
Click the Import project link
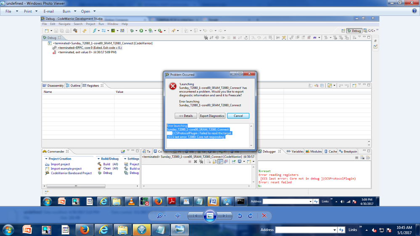(x=60, y=164)
